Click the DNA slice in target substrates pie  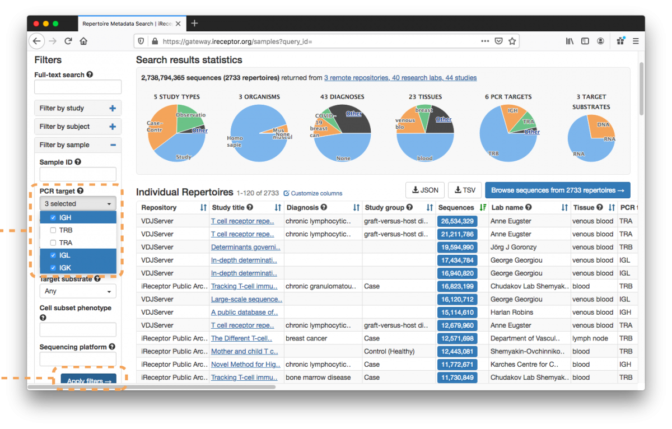click(602, 125)
